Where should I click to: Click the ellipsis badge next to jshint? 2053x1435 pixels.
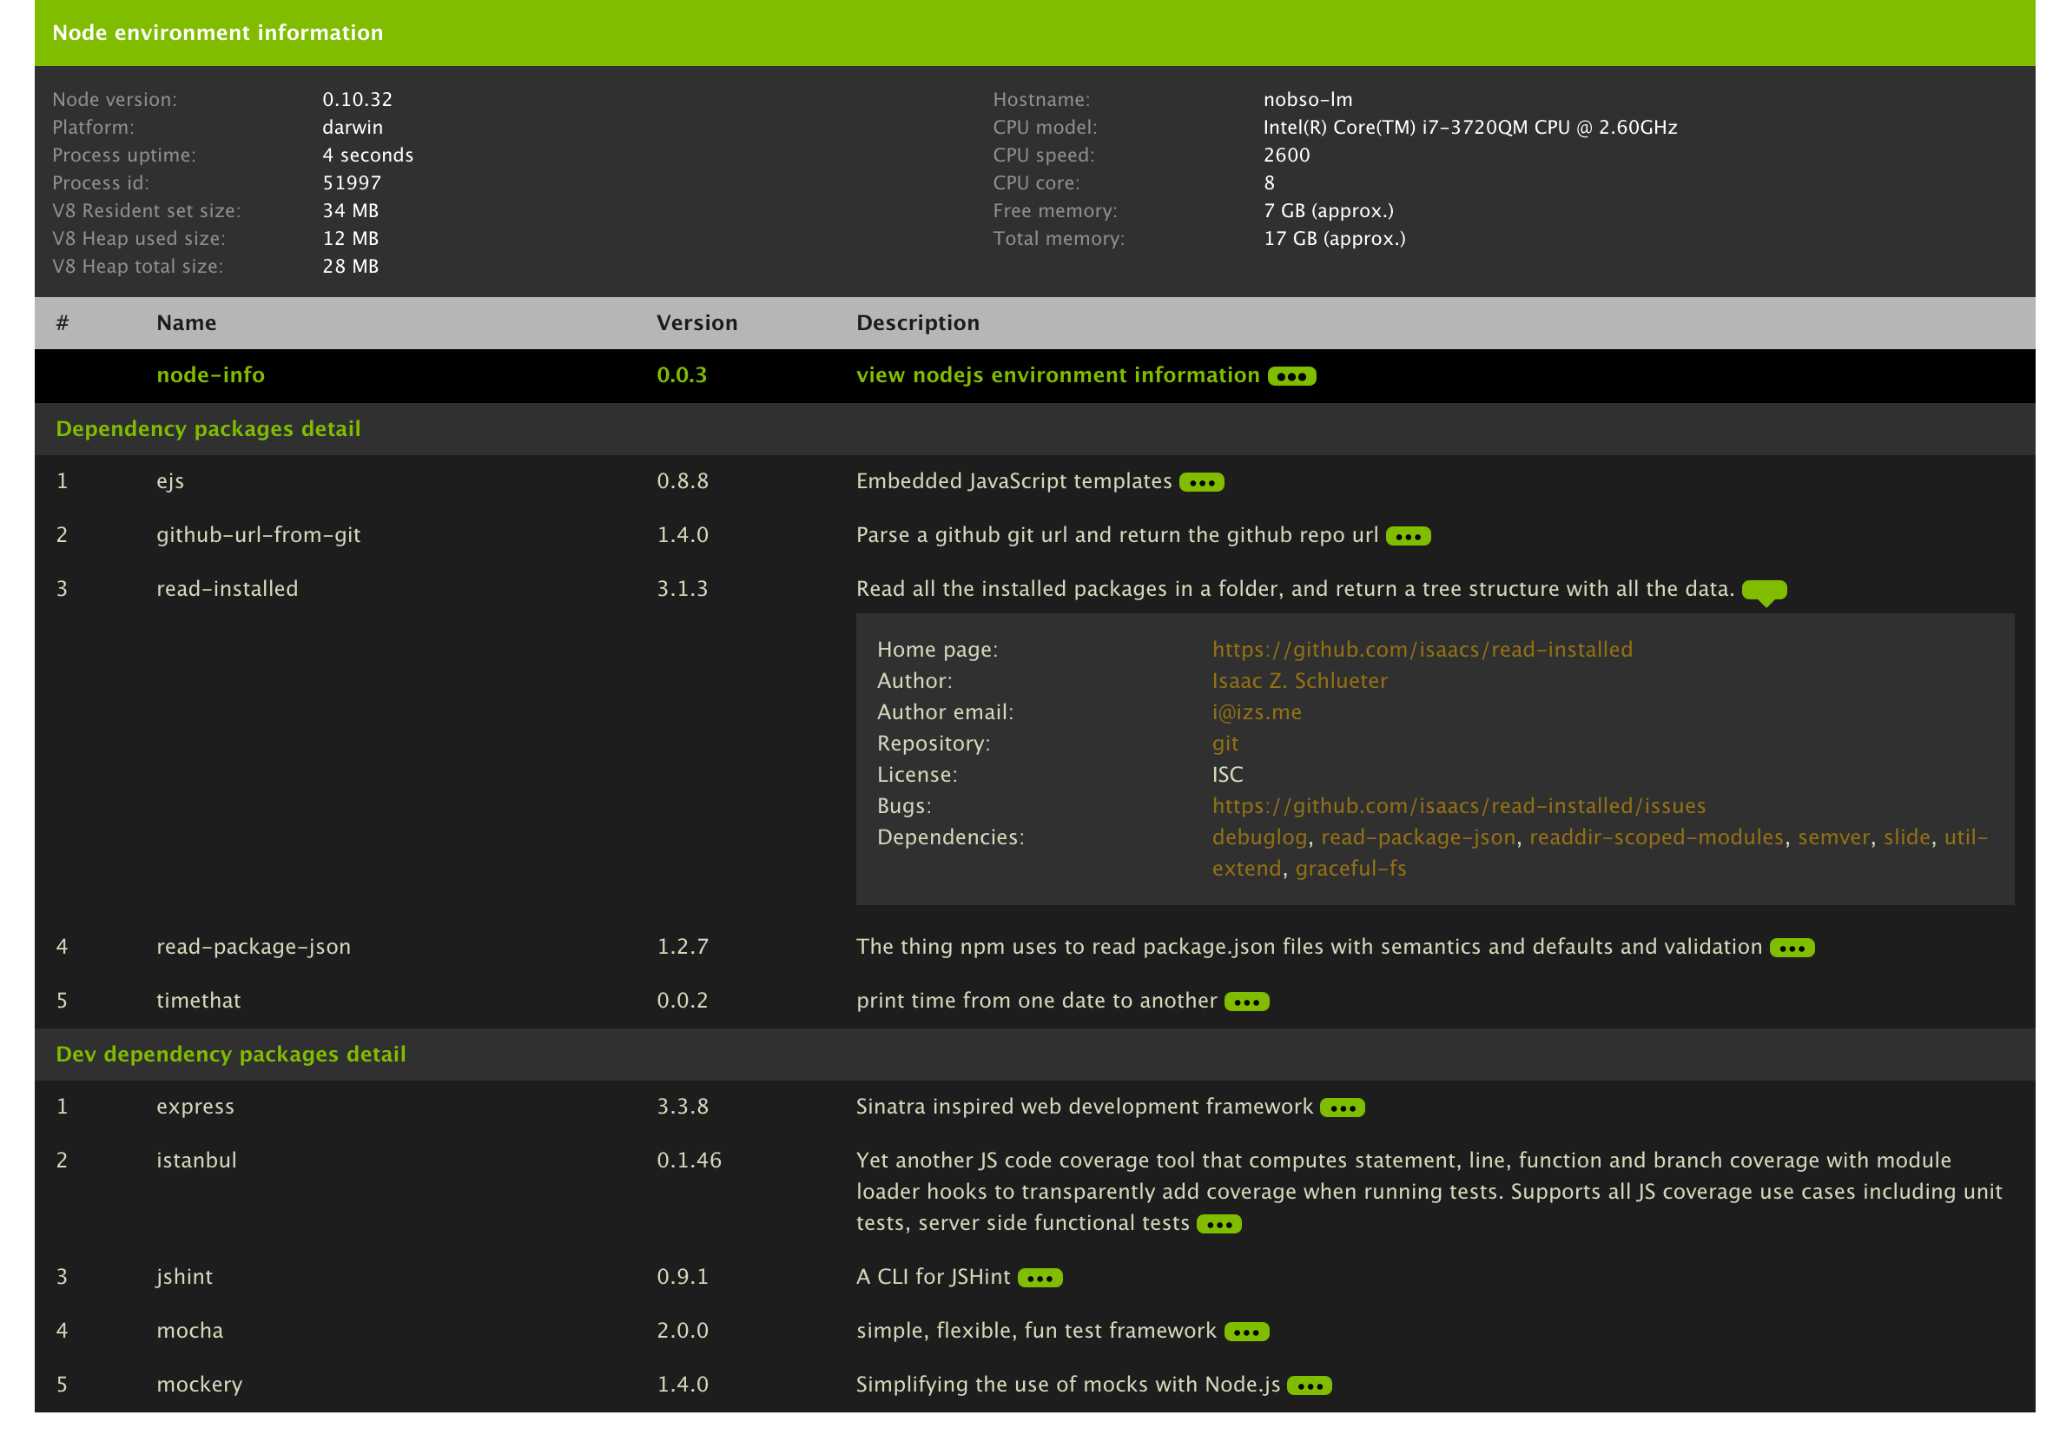click(x=1039, y=1278)
